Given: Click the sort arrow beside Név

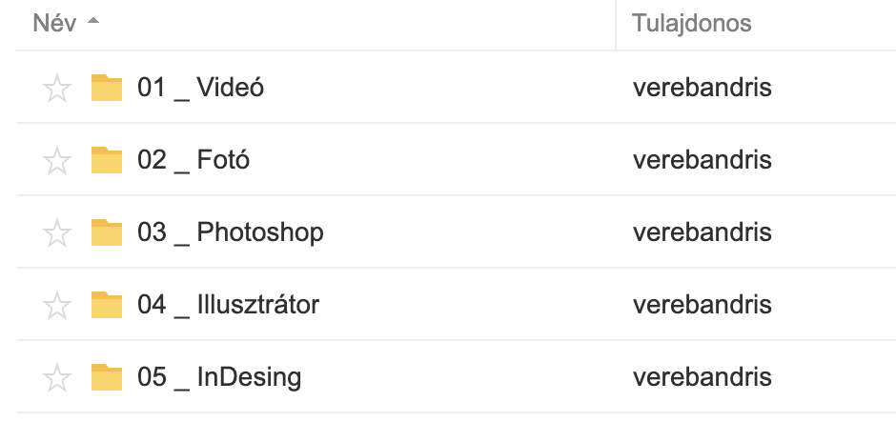Looking at the screenshot, I should tap(92, 24).
